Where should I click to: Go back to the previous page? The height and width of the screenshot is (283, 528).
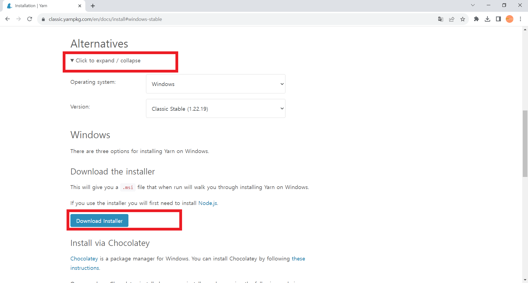pyautogui.click(x=8, y=19)
